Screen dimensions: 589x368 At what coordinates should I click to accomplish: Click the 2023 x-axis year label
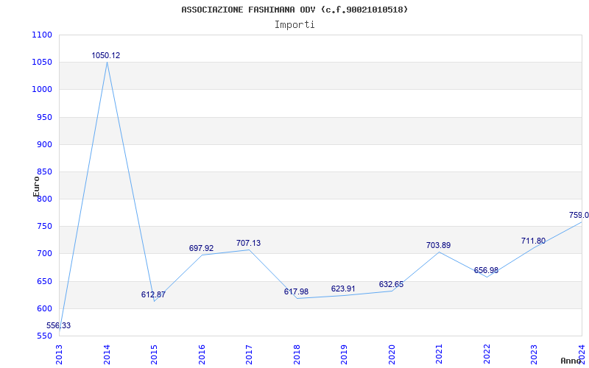535,355
